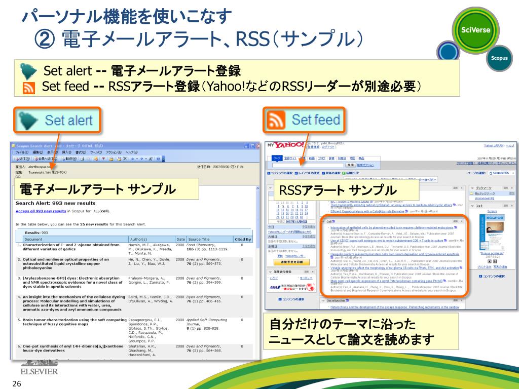Click the 背景の選択 link
Image resolution: width=519 pixels, height=389 pixels.
332,173
